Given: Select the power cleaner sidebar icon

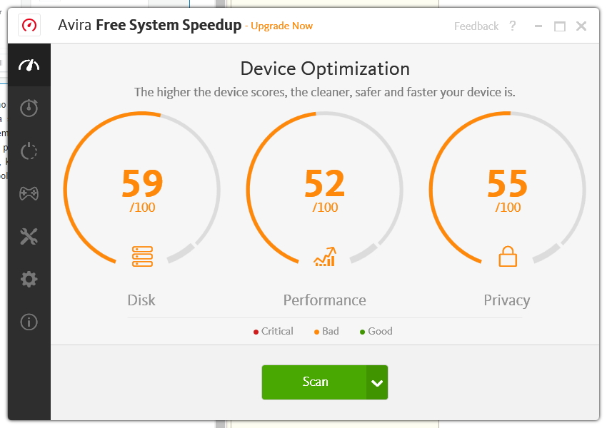Looking at the screenshot, I should 29,151.
